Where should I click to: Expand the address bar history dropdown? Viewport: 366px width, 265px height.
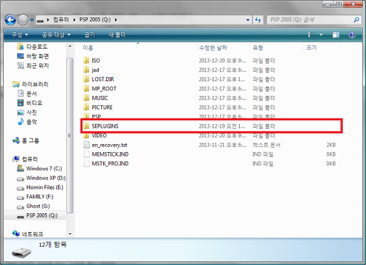248,20
